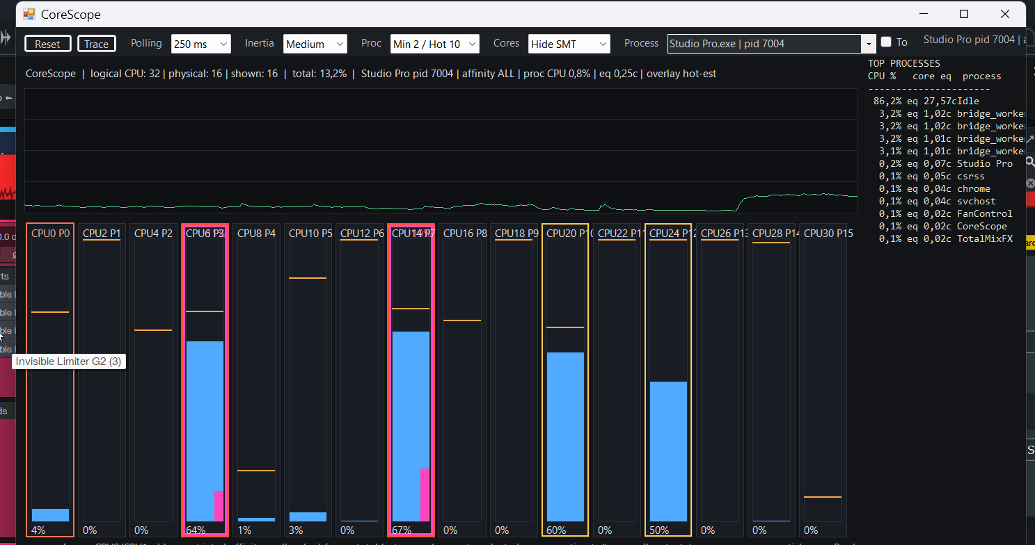Screen dimensions: 1035x545
Task: Click the CoreScope app icon in title bar
Action: pyautogui.click(x=29, y=14)
